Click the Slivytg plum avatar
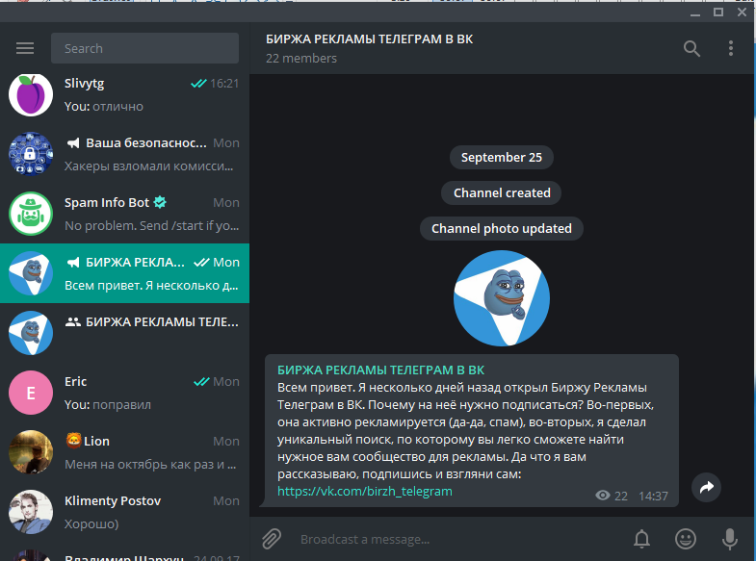The width and height of the screenshot is (756, 561). point(31,95)
